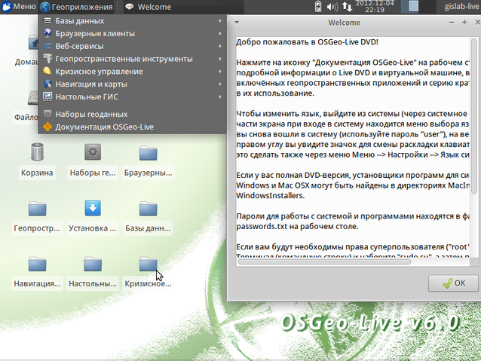481x361 pixels.
Task: Select Веб-сервисы menu entry
Action: click(132, 46)
